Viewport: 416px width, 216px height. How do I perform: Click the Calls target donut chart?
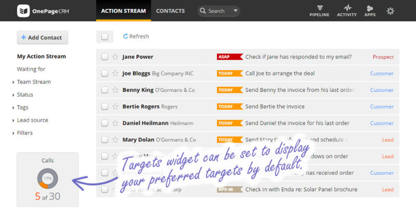(47, 179)
